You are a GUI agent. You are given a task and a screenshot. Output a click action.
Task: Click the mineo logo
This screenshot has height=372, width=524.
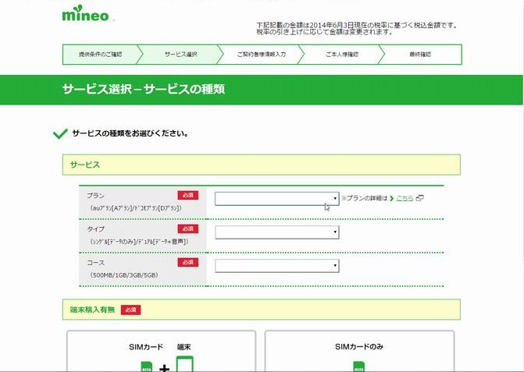coord(86,14)
